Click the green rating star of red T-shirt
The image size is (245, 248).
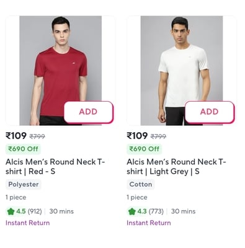11,211
